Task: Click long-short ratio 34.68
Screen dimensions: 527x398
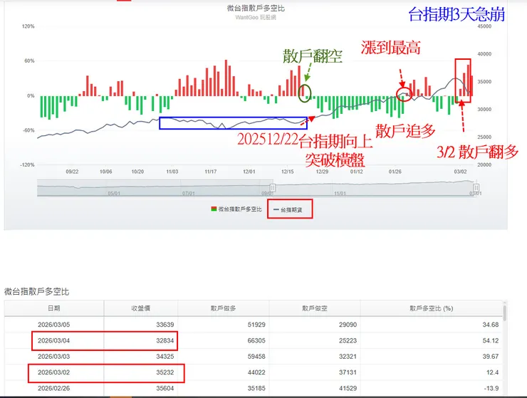Action: pos(491,325)
